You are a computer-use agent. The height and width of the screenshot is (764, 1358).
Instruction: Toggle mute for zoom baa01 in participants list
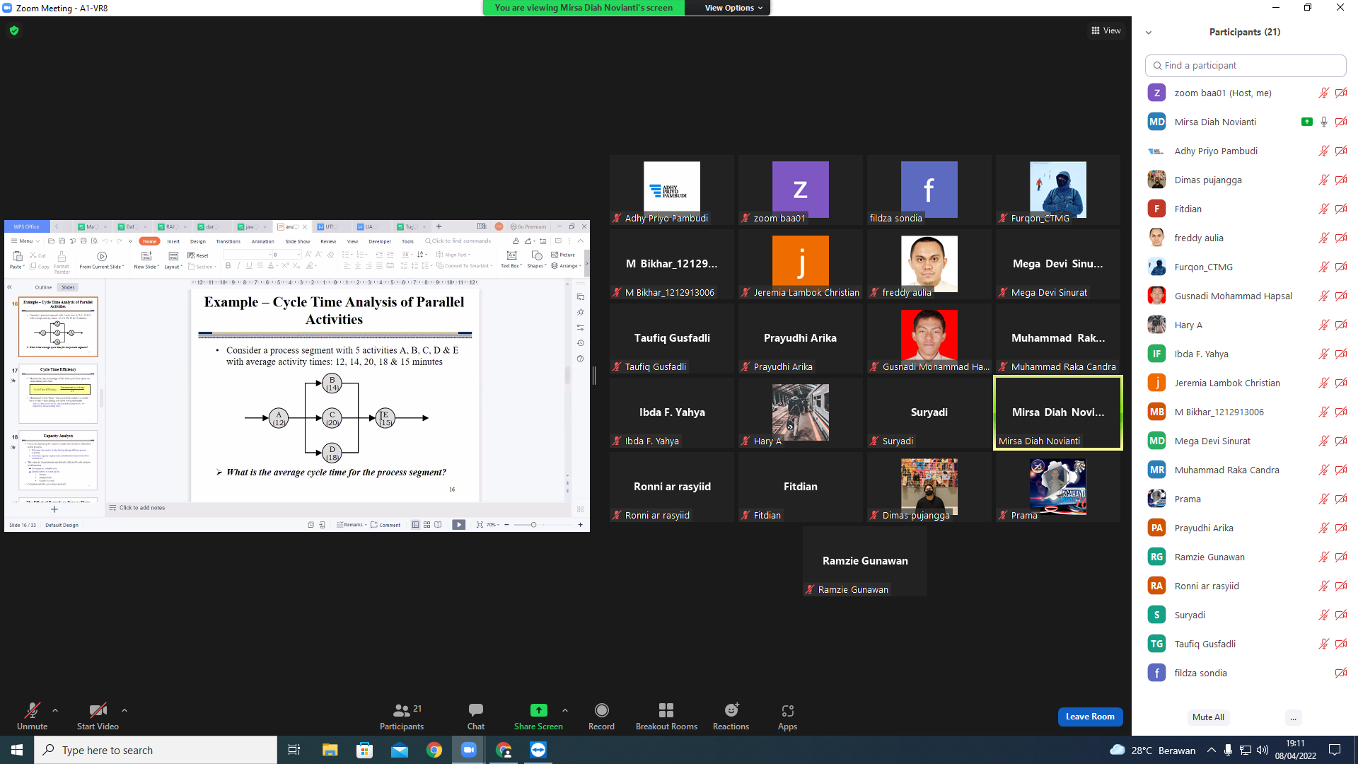1323,93
